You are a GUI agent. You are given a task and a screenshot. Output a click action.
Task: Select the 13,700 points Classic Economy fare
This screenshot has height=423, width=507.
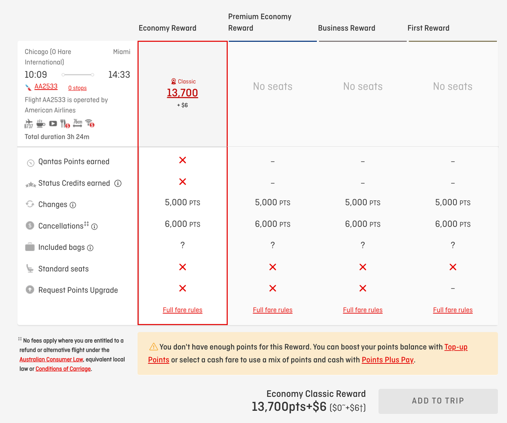click(x=182, y=93)
